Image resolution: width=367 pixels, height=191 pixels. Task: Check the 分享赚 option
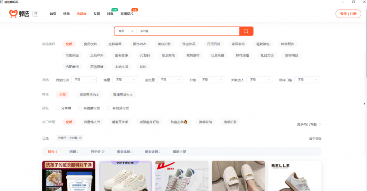(x=57, y=108)
